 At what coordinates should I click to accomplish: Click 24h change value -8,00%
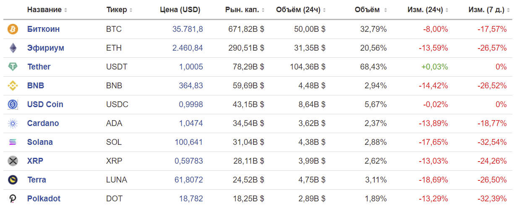tap(436, 29)
